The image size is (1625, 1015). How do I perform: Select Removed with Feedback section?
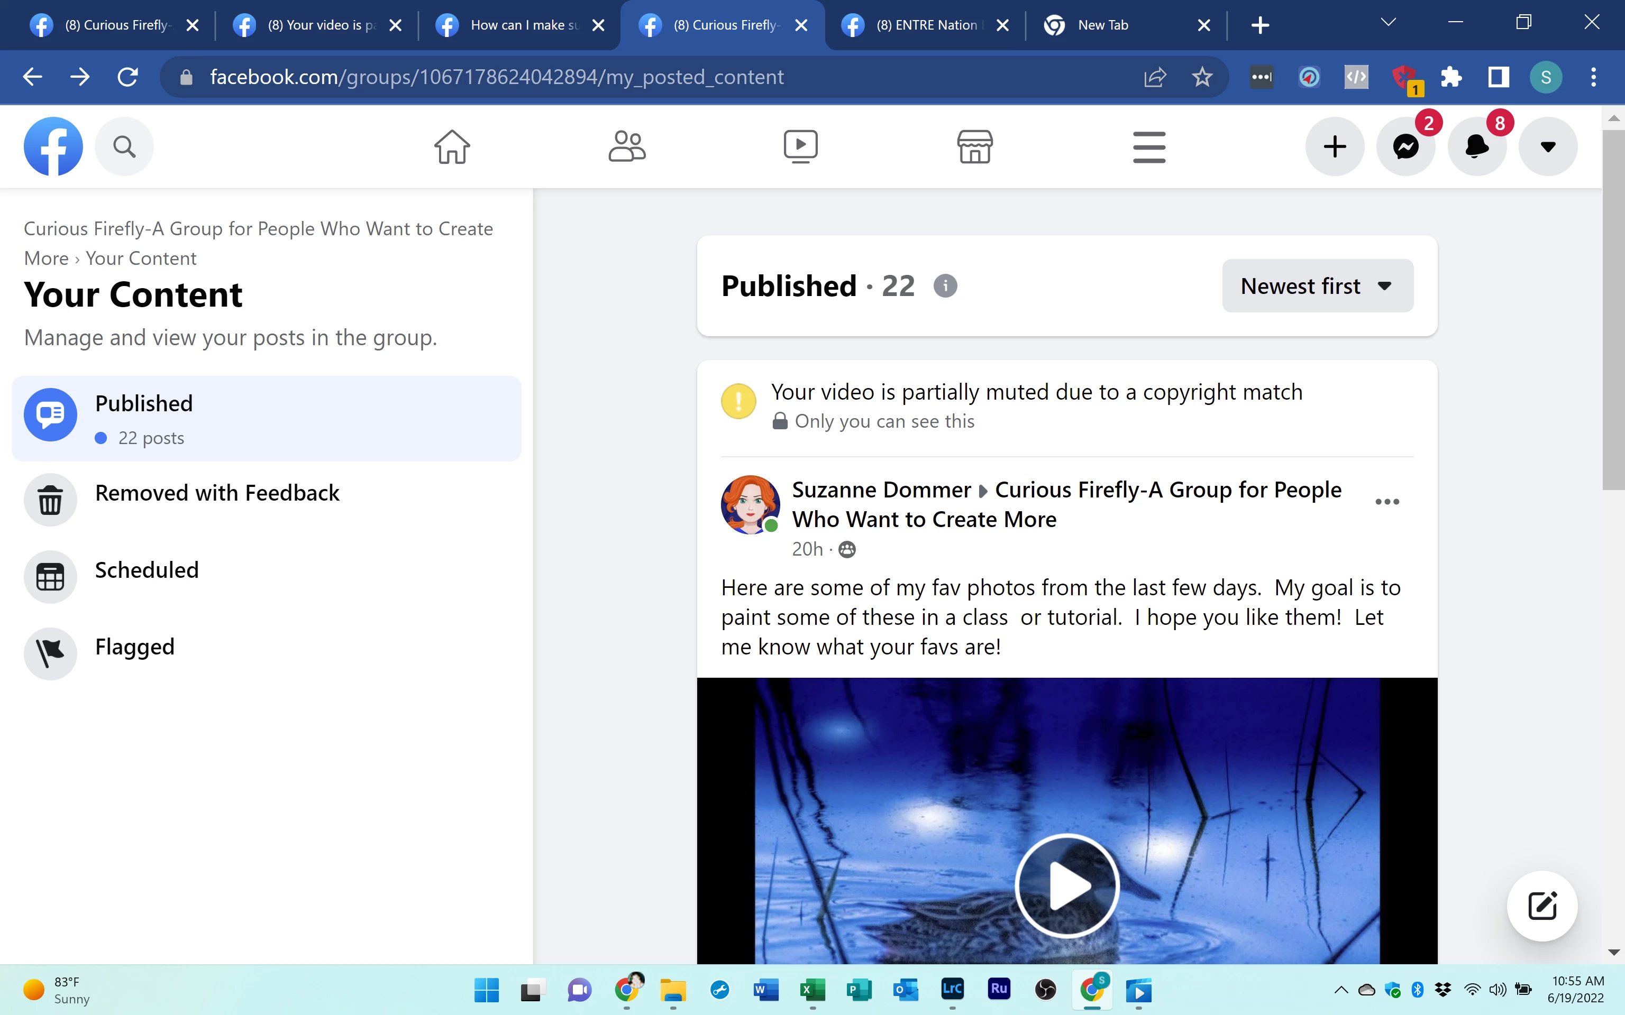[x=217, y=493]
